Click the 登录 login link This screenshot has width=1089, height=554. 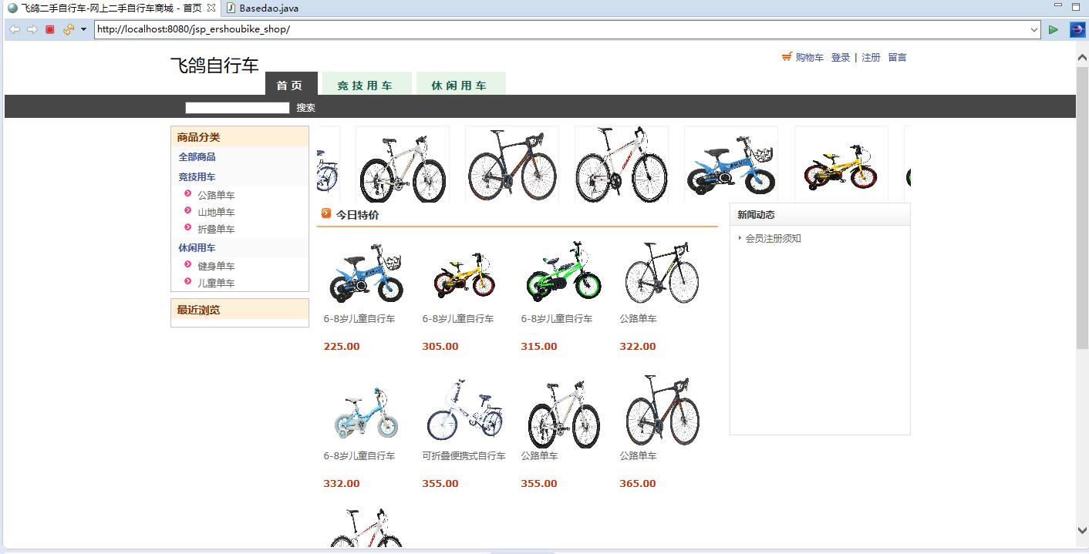840,57
